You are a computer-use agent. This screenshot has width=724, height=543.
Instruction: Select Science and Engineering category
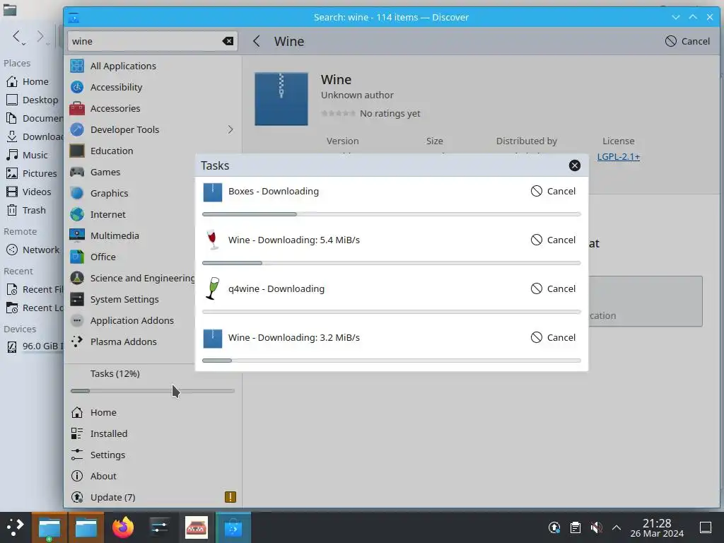point(131,279)
